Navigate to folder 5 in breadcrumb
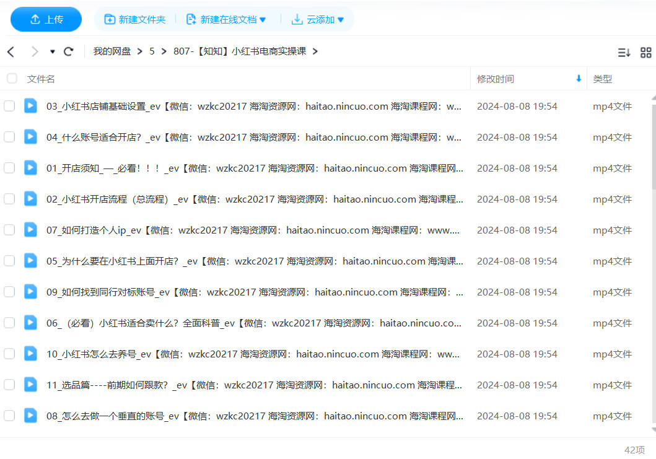The height and width of the screenshot is (459, 656). 152,51
